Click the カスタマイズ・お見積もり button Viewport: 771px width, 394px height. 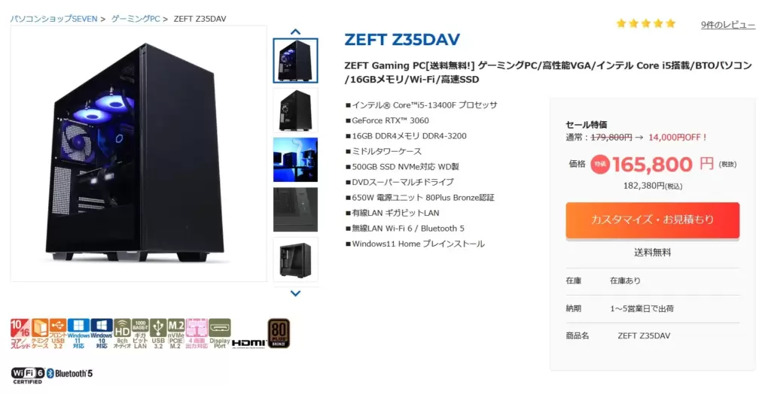[653, 220]
